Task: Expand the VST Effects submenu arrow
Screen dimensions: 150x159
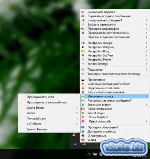Action: tap(77, 124)
